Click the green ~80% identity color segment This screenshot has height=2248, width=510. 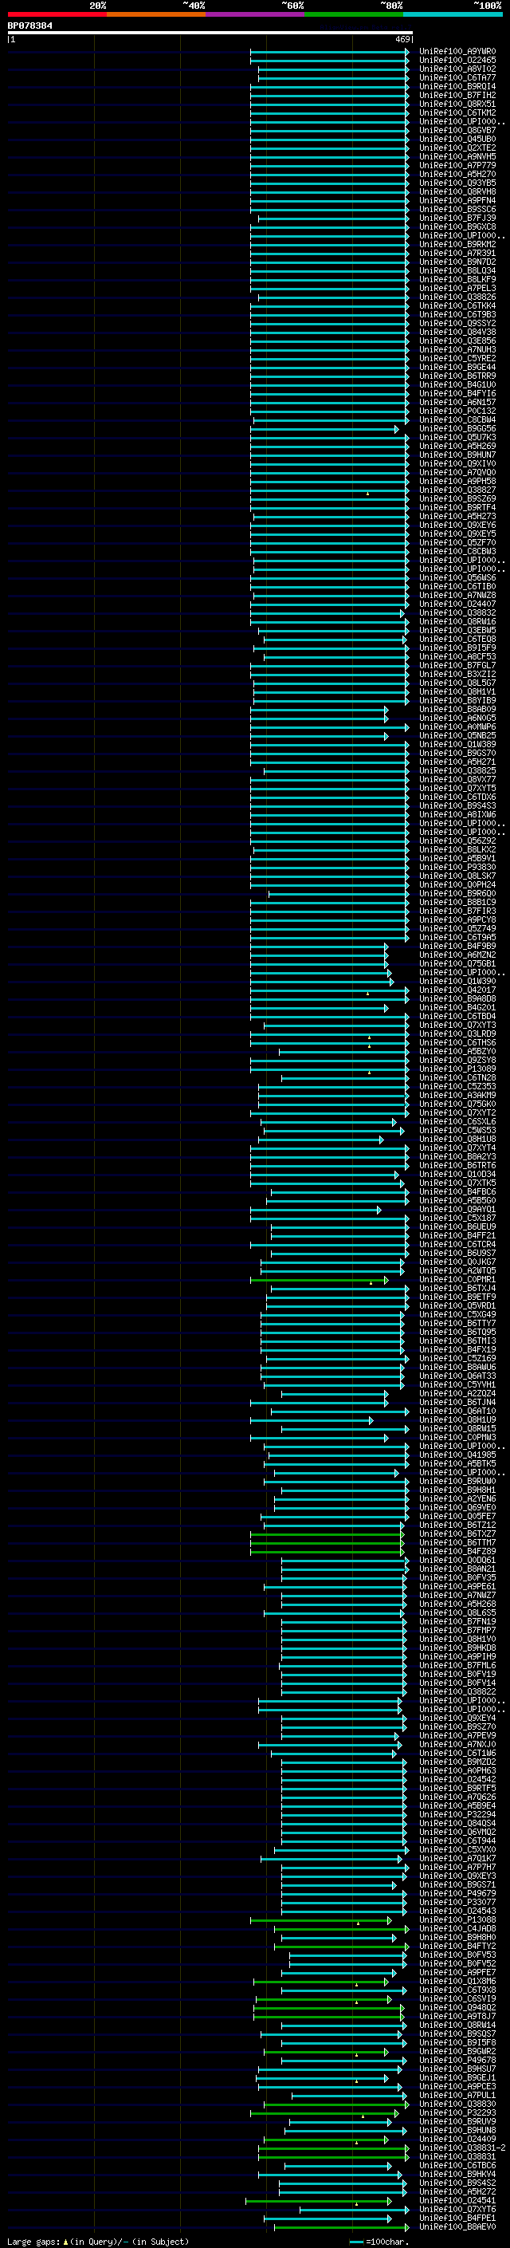tap(354, 14)
